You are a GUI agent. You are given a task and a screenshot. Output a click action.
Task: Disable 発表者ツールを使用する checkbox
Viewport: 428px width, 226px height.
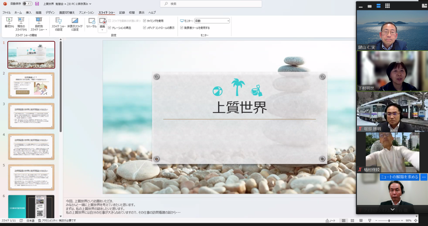[x=182, y=28]
